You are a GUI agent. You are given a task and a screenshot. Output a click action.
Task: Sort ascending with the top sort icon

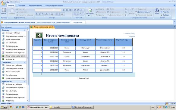pyautogui.click(x=126, y=9)
